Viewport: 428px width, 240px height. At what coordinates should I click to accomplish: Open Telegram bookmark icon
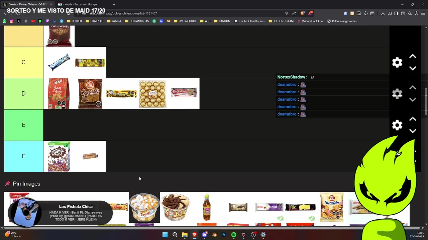point(62,21)
